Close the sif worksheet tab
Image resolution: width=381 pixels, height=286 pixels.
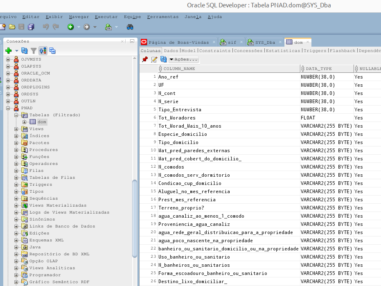click(x=241, y=42)
